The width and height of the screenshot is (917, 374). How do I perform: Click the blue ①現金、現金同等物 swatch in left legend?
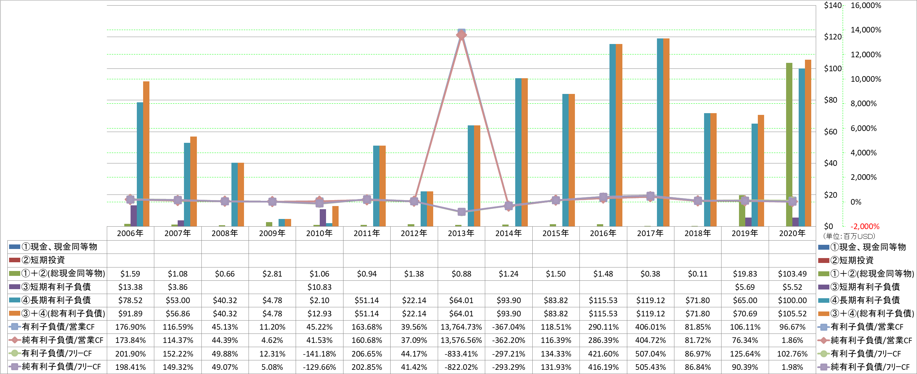click(15, 247)
